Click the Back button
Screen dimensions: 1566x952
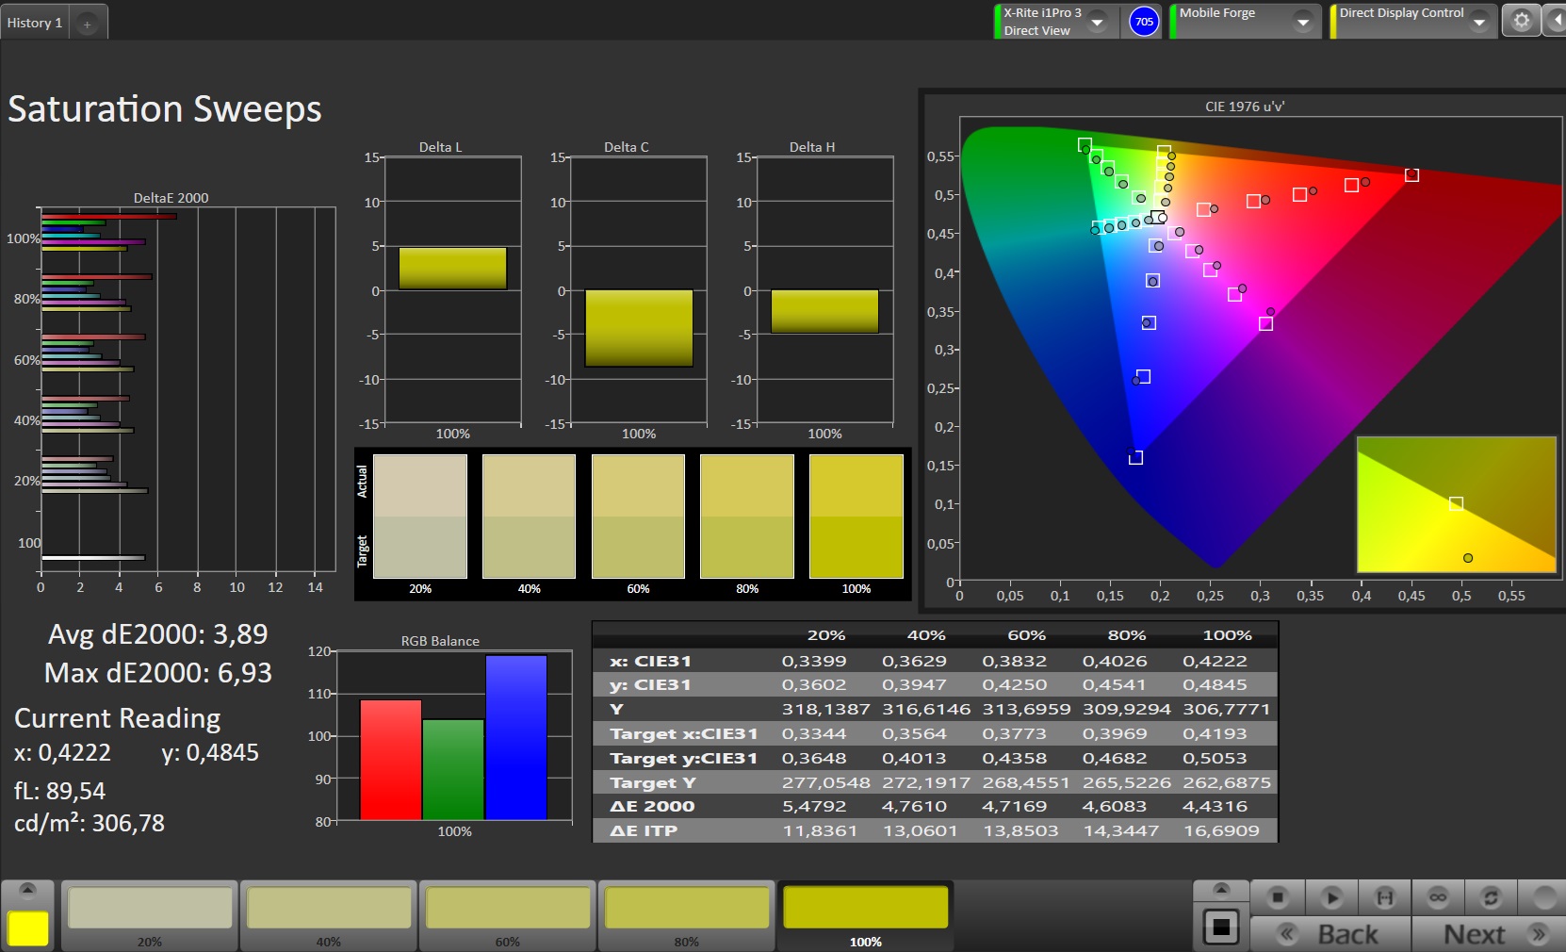pos(1330,934)
